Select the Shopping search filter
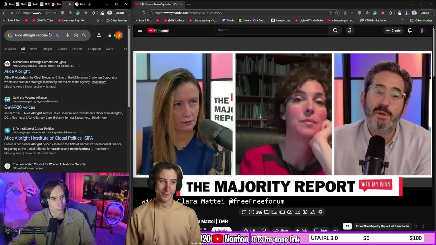Viewport: 436px width, 245px height. (x=94, y=49)
